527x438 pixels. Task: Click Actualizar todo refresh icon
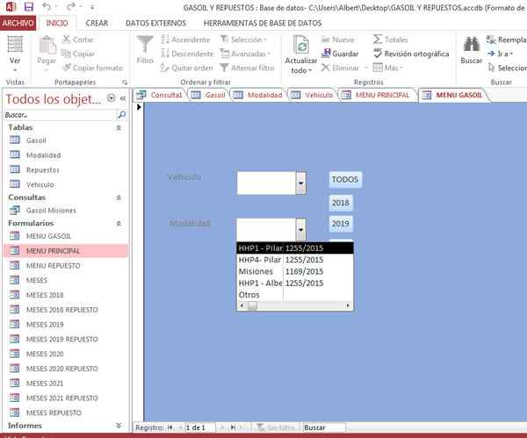301,44
